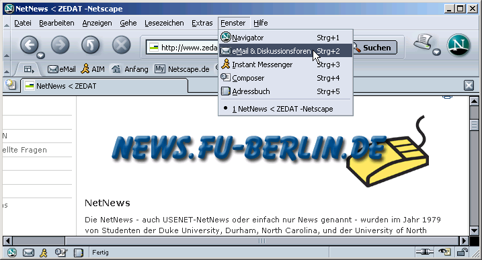Image resolution: width=482 pixels, height=260 pixels.
Task: Choose Adressbuch from the Fenster menu
Action: point(286,91)
